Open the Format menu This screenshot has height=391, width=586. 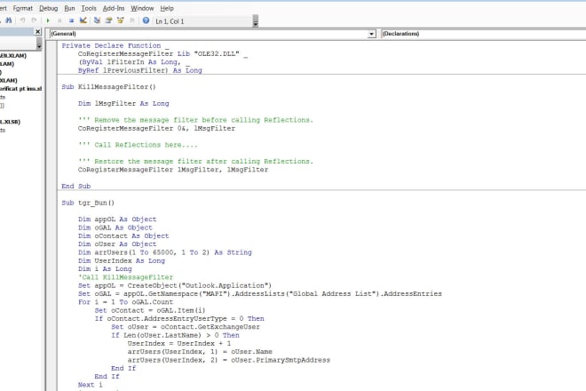click(23, 8)
